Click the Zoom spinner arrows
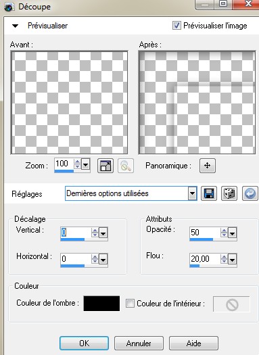 (x=77, y=164)
